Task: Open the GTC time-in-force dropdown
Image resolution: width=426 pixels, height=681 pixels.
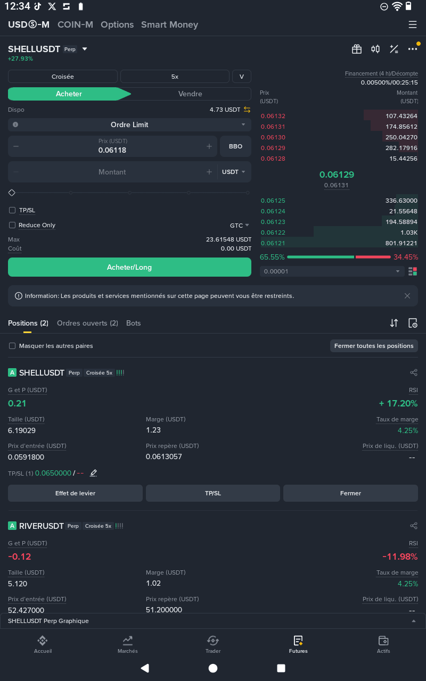Action: click(x=240, y=226)
